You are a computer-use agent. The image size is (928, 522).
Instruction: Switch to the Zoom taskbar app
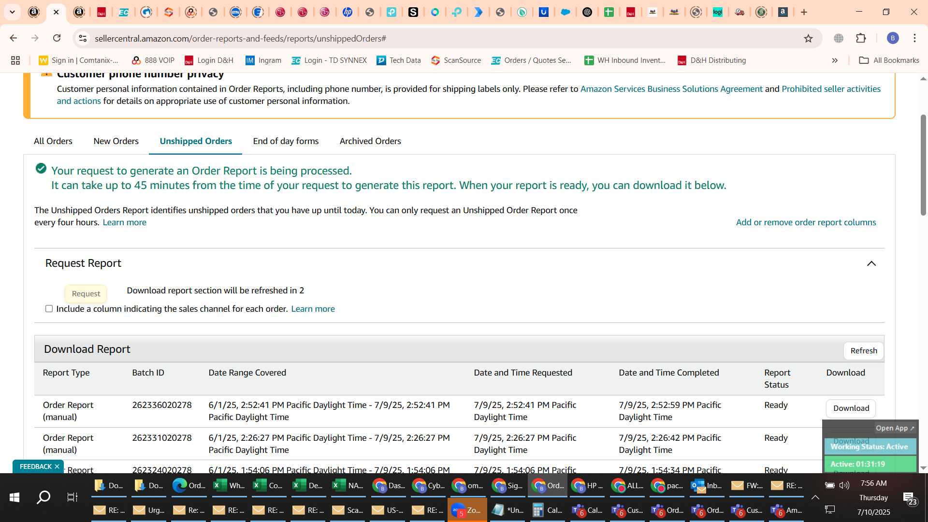pos(467,510)
